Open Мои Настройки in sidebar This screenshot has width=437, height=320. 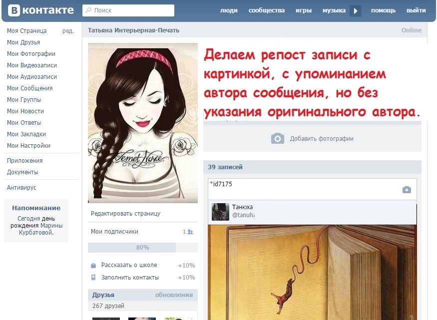coord(28,146)
